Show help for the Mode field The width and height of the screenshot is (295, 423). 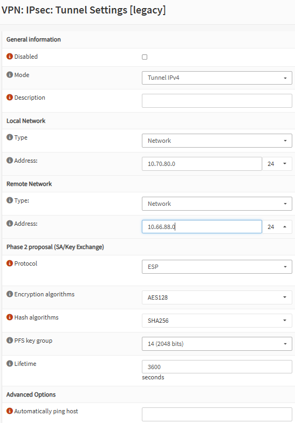(10, 75)
